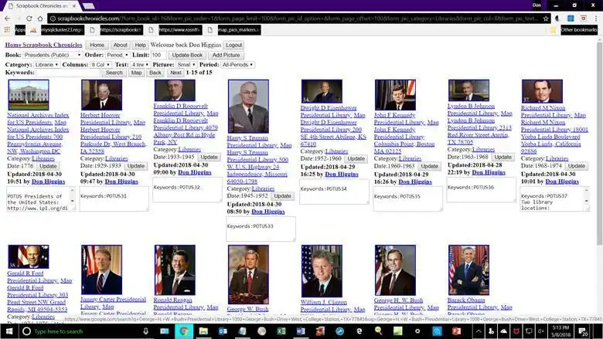Click the Ronald Reagan portrait thumbnail

(175, 270)
